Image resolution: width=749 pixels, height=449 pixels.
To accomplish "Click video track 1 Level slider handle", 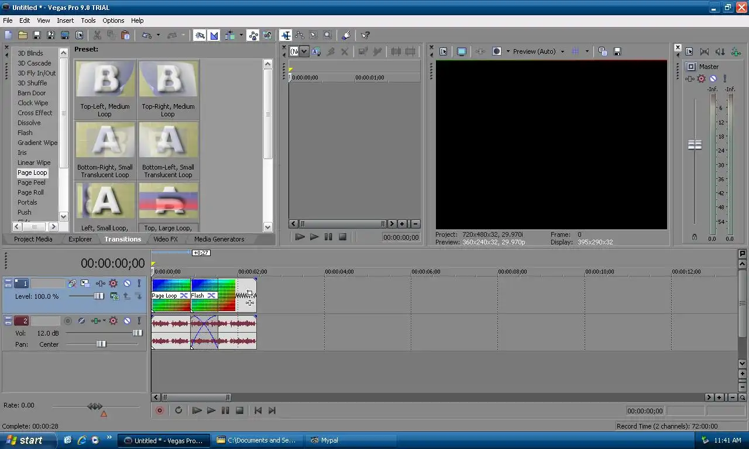I will tap(99, 296).
